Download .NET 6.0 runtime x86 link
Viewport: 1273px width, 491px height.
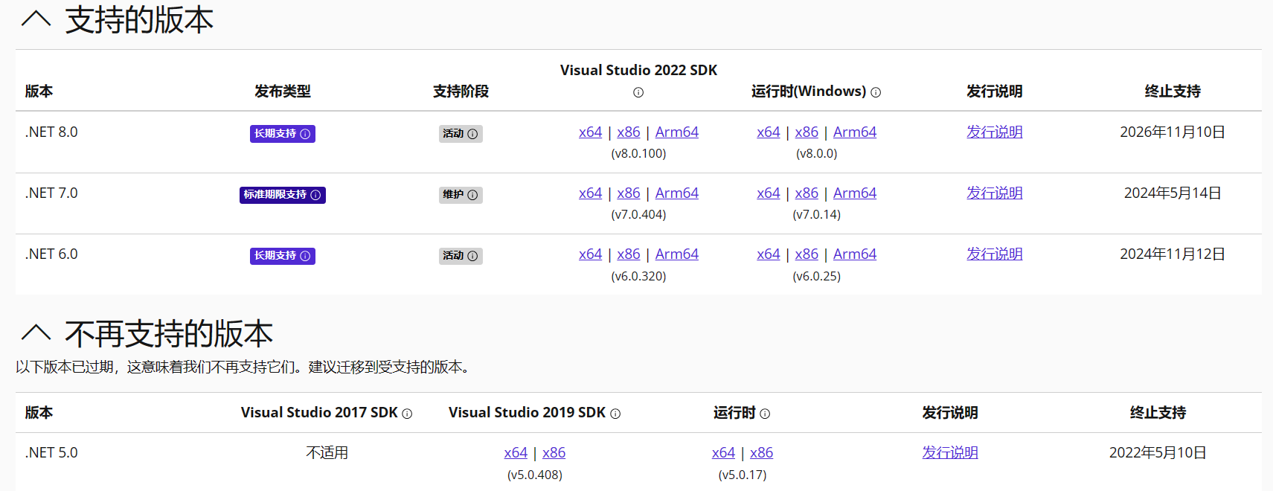coord(807,254)
